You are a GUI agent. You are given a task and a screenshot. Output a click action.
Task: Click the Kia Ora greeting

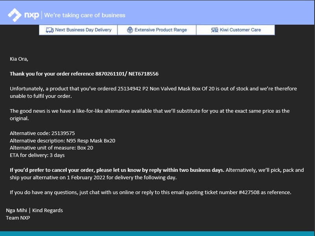click(x=19, y=59)
